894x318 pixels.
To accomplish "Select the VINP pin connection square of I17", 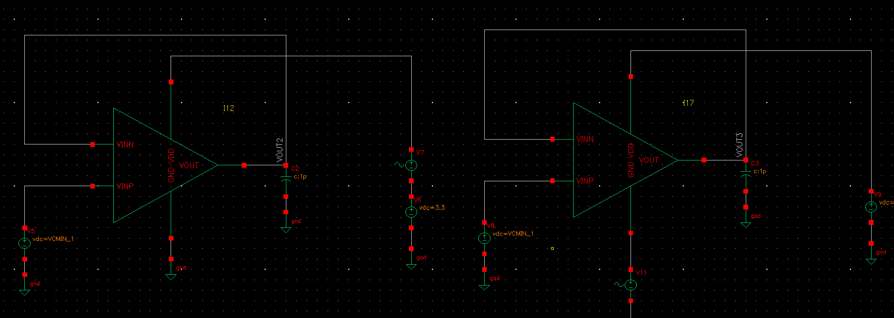I will tap(553, 181).
